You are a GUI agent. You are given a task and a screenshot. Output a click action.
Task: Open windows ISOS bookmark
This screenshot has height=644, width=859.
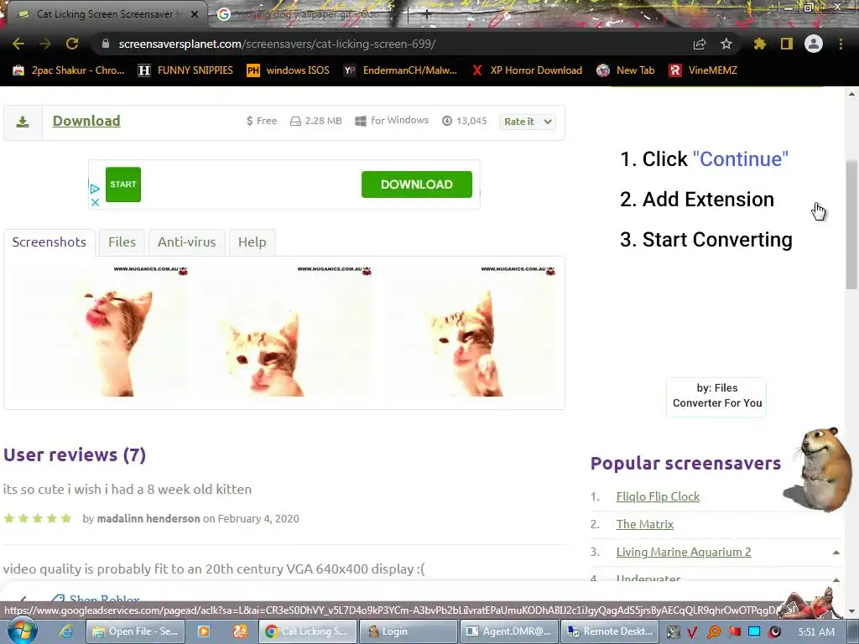coord(289,70)
